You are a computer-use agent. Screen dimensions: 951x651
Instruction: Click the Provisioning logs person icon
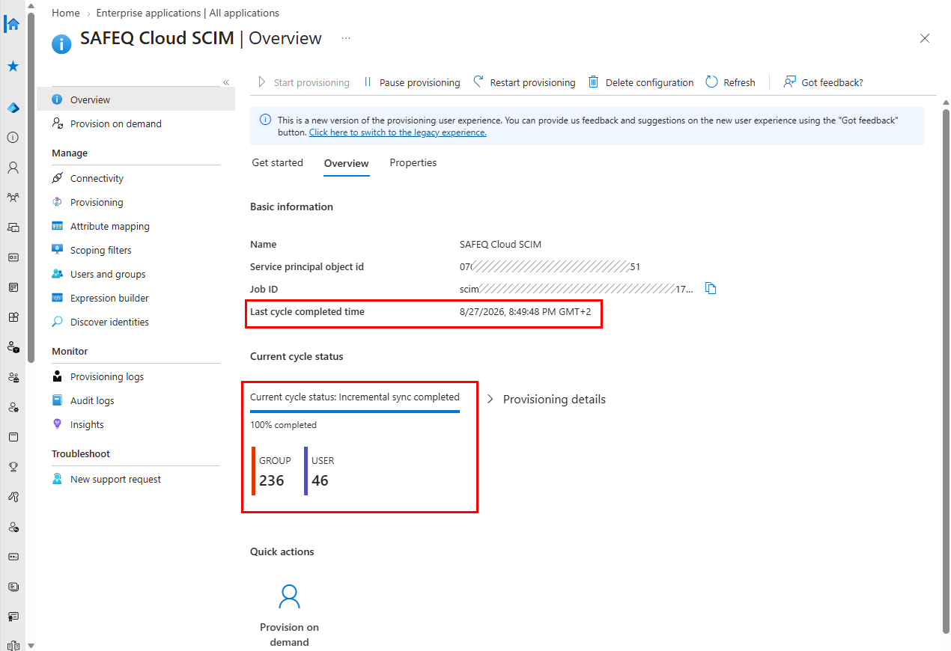[57, 376]
